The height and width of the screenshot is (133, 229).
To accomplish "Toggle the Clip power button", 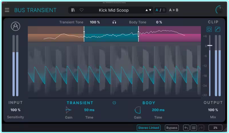I will point(209,29).
